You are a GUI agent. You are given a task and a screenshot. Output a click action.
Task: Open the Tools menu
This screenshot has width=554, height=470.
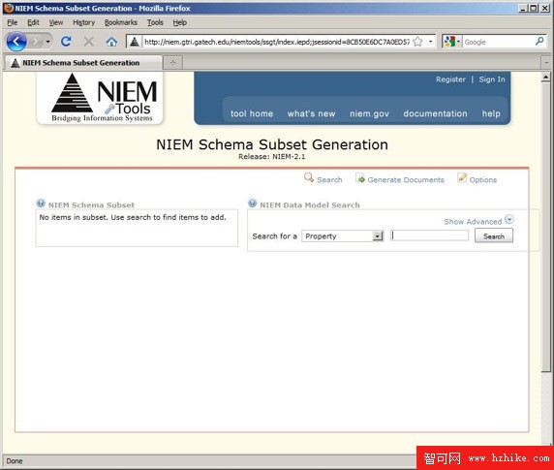coord(155,22)
